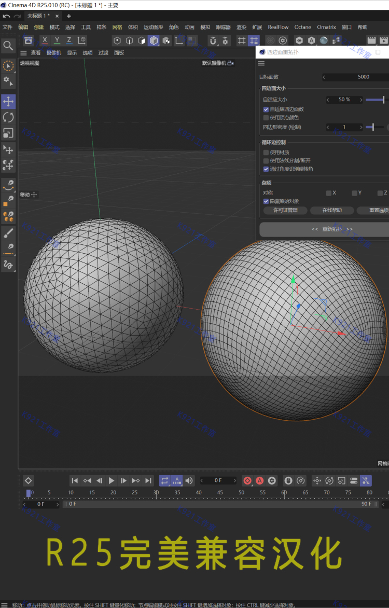Select the spline pen tool

point(8,185)
